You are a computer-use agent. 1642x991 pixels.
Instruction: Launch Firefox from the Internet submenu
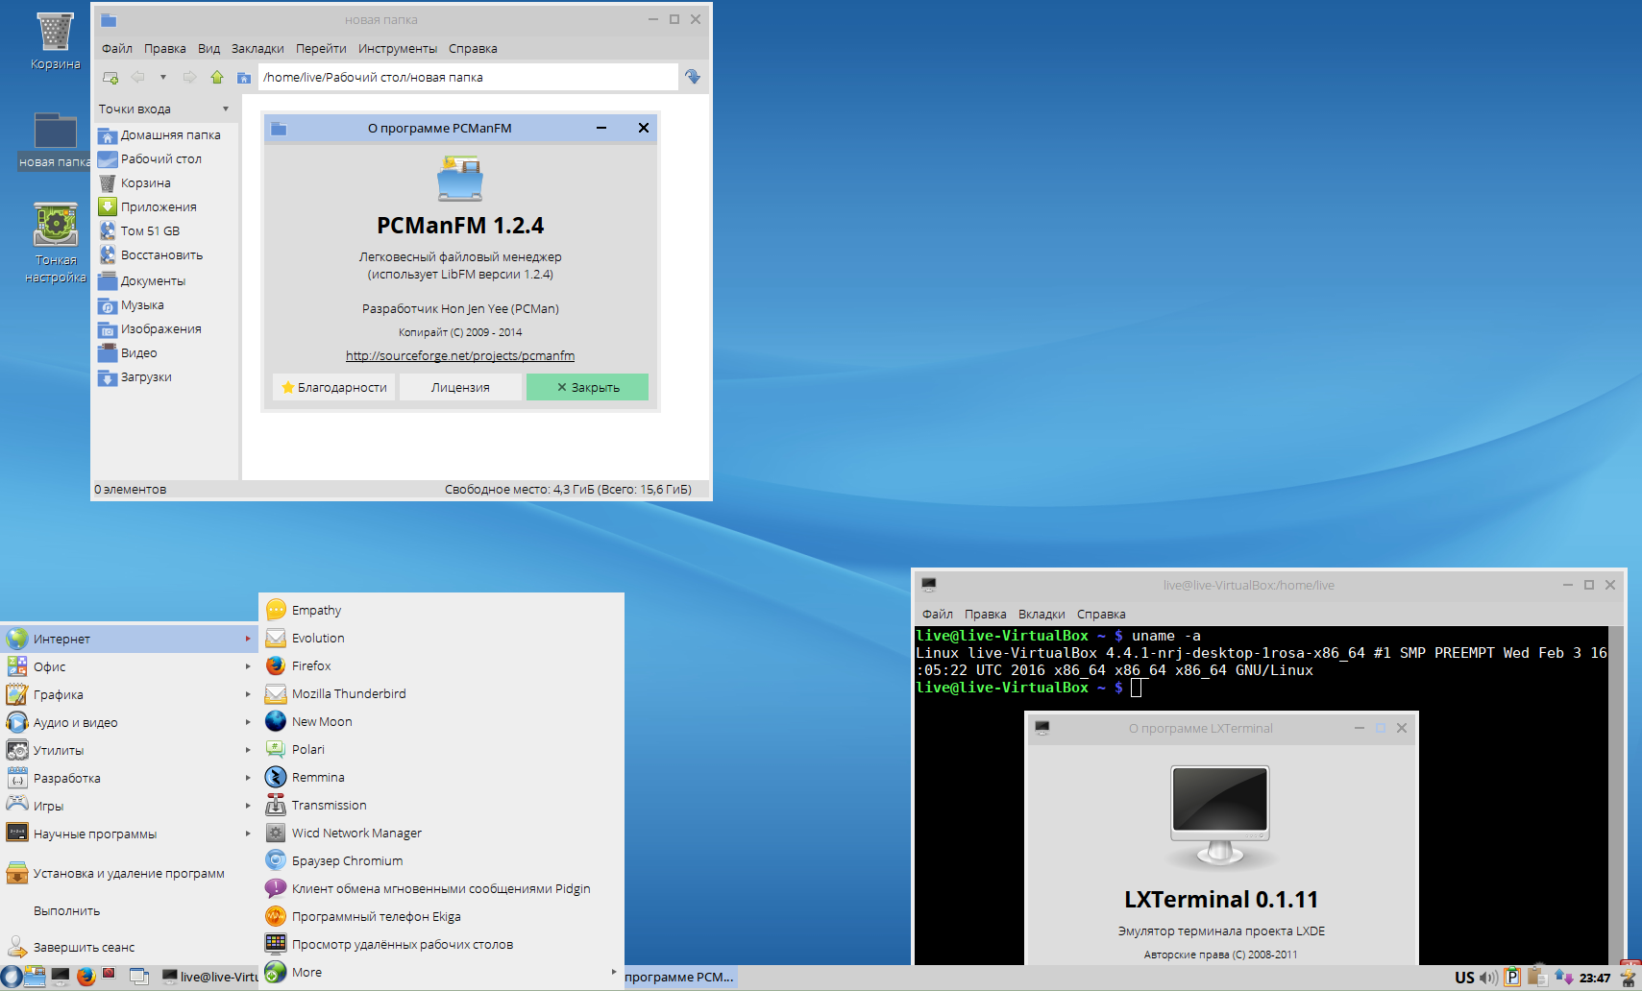[442, 665]
